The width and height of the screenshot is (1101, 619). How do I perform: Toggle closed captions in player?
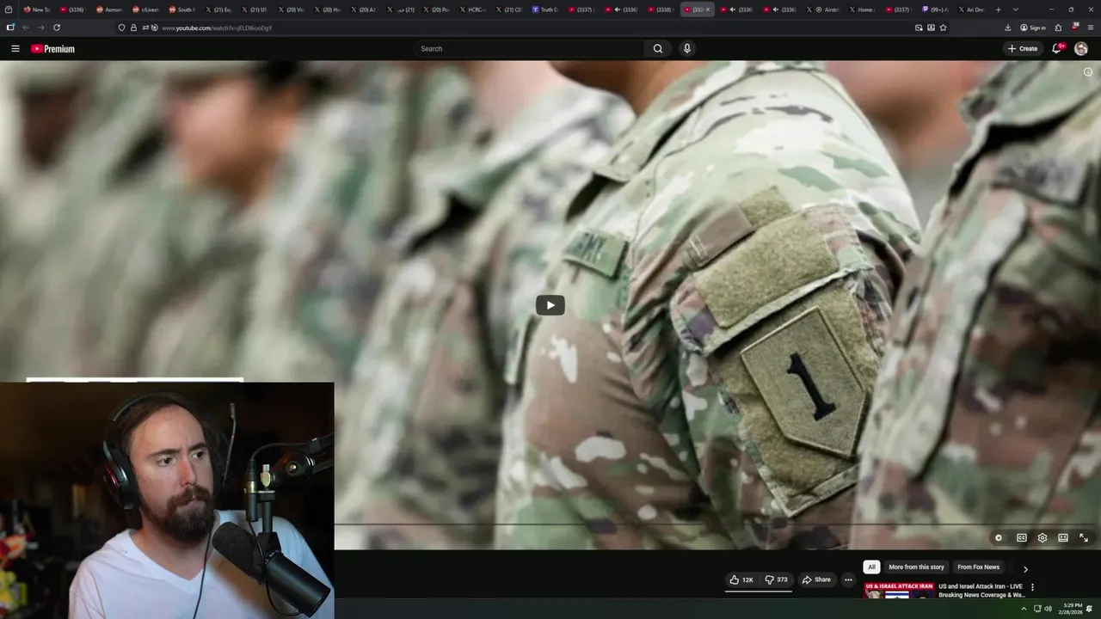coord(1022,538)
